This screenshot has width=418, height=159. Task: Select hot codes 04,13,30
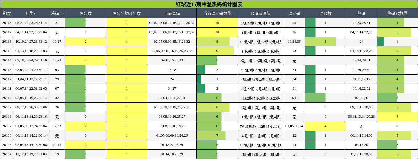click(361, 145)
